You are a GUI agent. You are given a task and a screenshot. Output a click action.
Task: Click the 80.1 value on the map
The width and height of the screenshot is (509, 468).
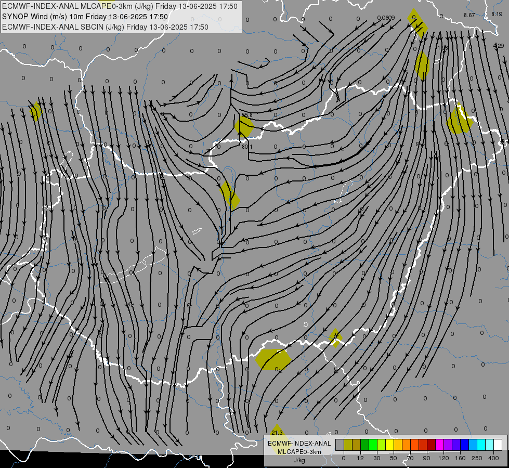247,147
